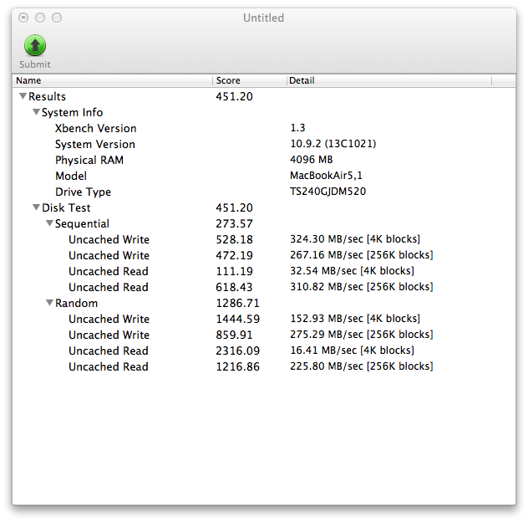Image resolution: width=528 pixels, height=522 pixels.
Task: Sort by the Name column header
Action: point(113,80)
